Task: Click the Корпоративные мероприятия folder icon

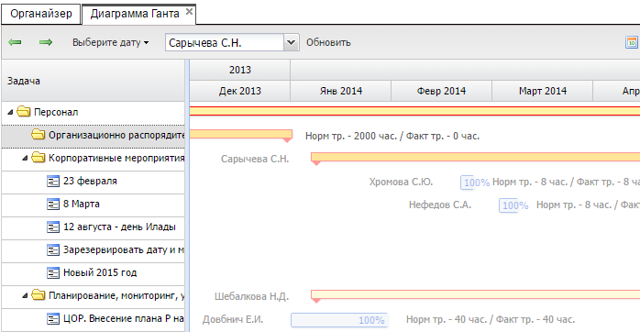Action: [39, 157]
